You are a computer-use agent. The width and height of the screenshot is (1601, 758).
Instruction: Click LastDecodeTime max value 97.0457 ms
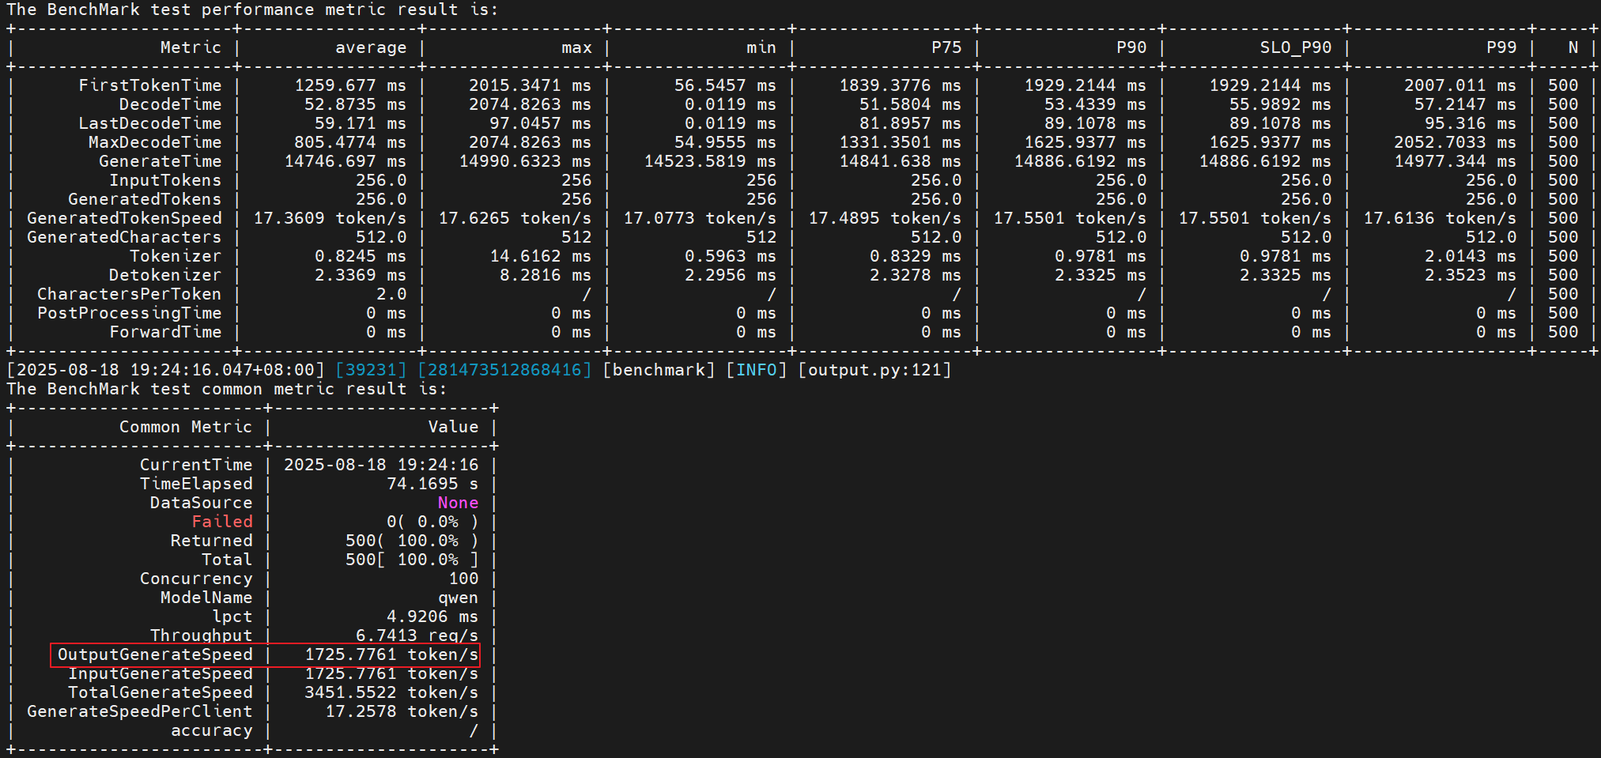tap(540, 123)
